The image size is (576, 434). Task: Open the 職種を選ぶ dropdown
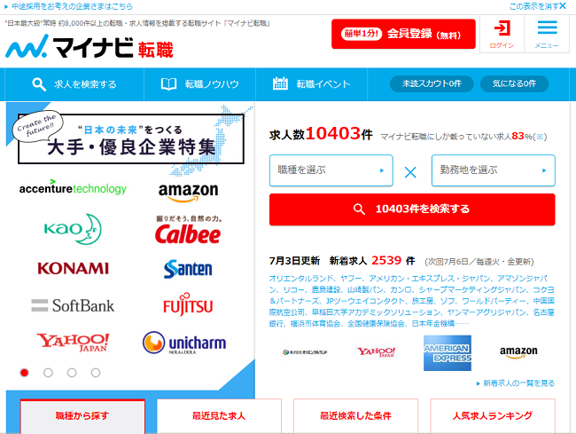click(331, 170)
